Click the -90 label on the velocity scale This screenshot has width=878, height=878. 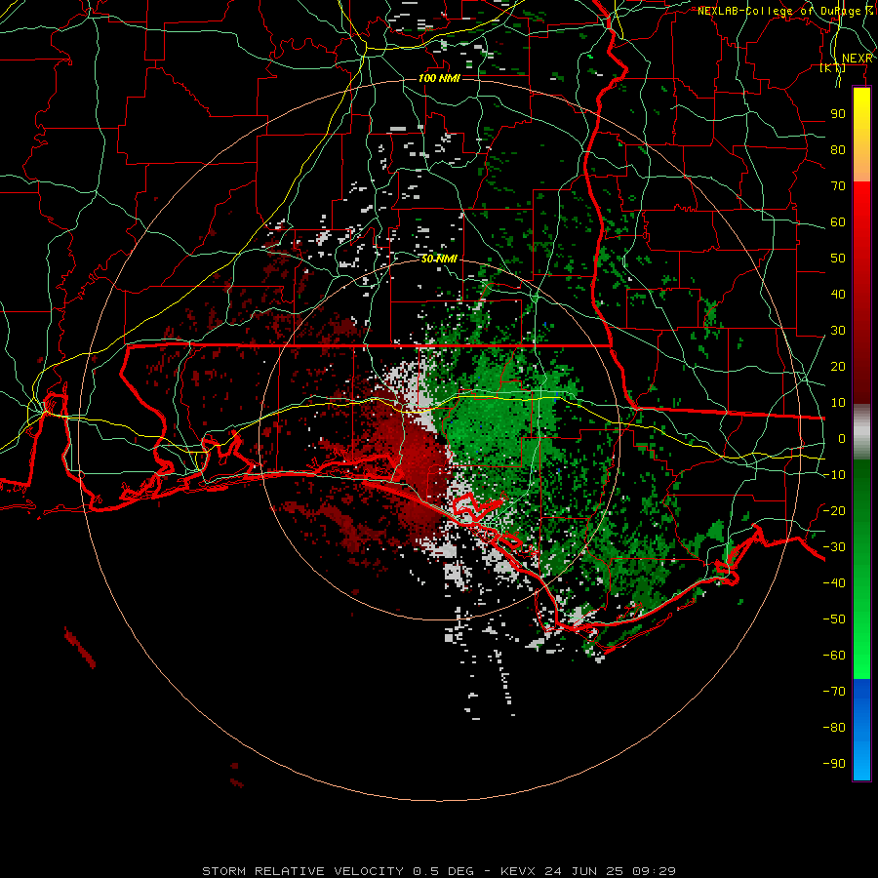pyautogui.click(x=834, y=764)
